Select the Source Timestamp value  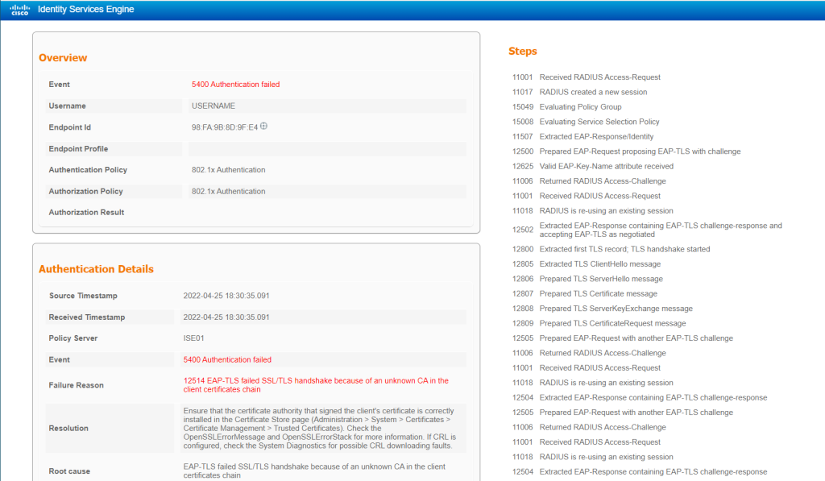[226, 296]
